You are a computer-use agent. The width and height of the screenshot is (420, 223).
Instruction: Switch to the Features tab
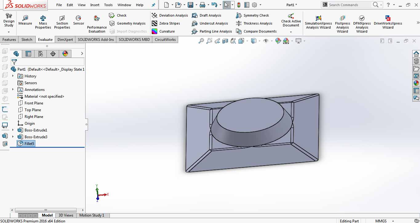(x=9, y=39)
